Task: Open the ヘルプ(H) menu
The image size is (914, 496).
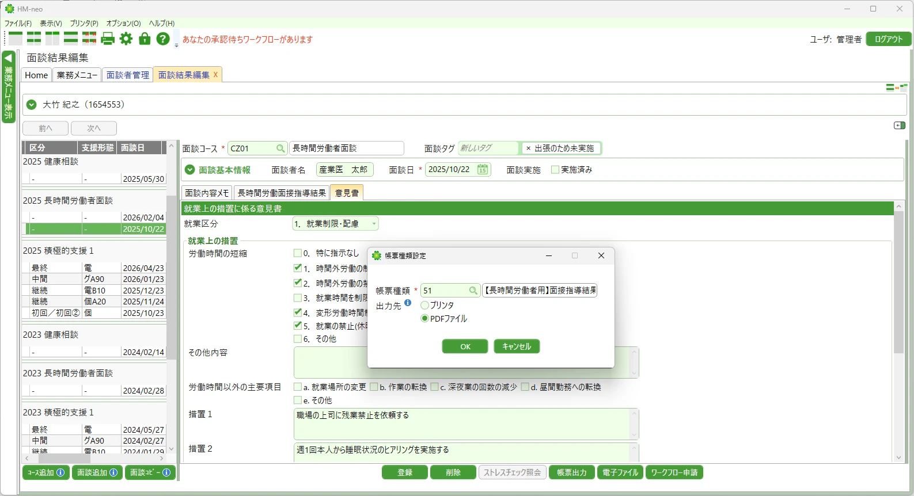Action: (162, 24)
